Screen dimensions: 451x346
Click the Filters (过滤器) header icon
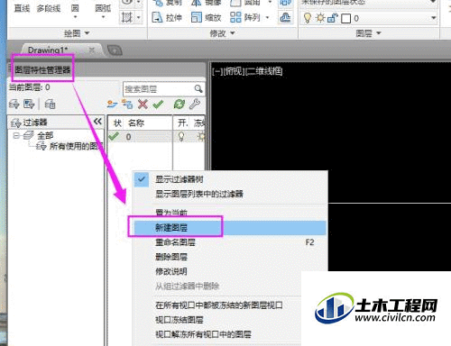15,123
